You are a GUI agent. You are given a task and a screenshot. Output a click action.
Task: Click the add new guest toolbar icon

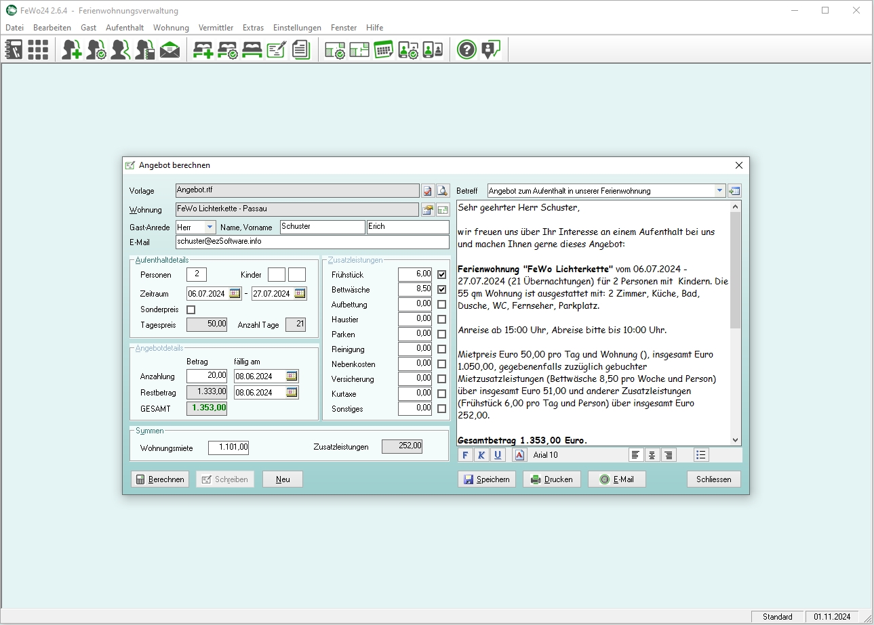(x=72, y=50)
